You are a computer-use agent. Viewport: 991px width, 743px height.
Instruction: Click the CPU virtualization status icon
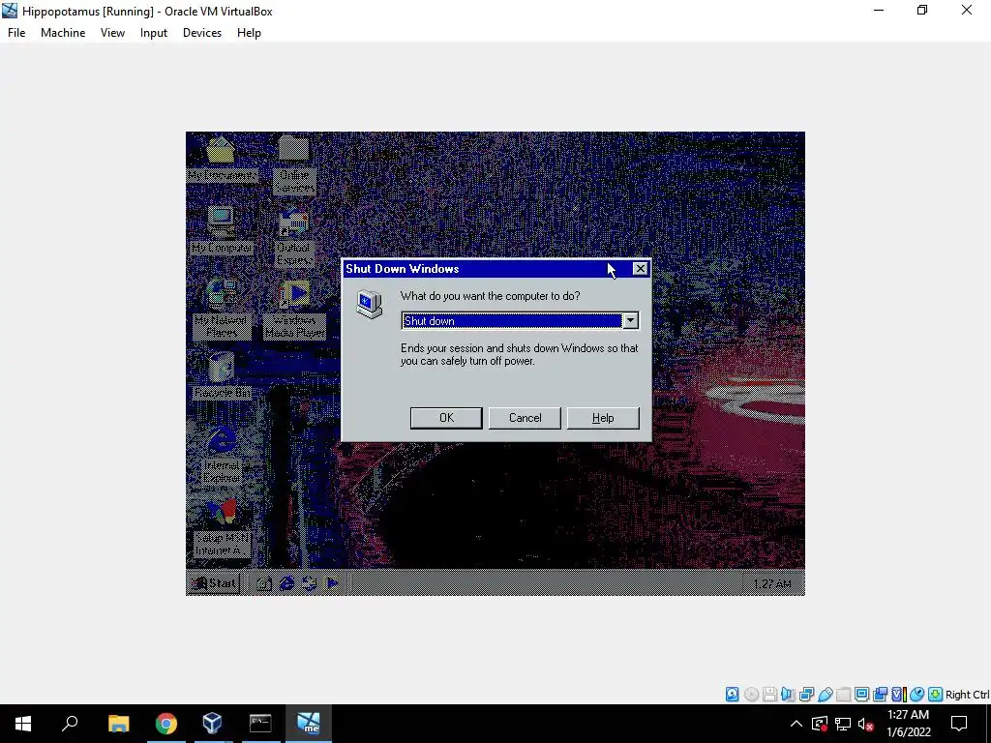898,695
